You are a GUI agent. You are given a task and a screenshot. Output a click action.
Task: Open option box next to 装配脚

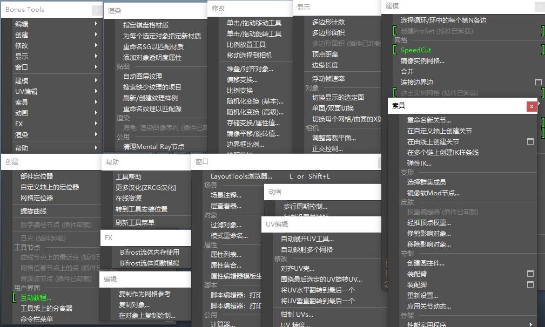point(530,285)
